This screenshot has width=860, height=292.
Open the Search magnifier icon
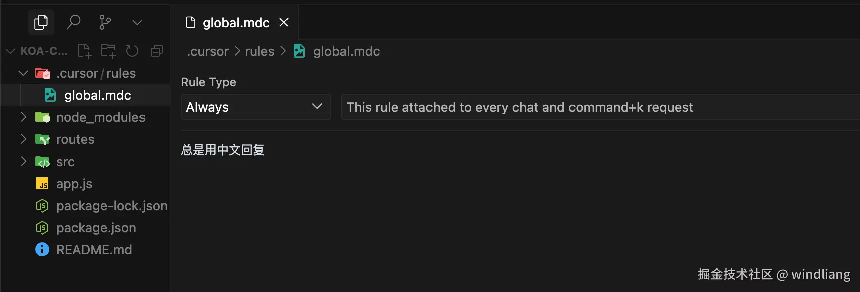coord(73,22)
